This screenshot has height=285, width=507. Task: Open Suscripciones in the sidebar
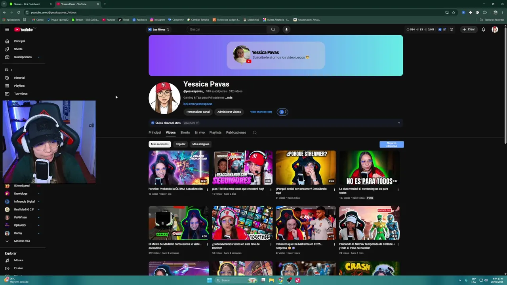[x=23, y=57]
